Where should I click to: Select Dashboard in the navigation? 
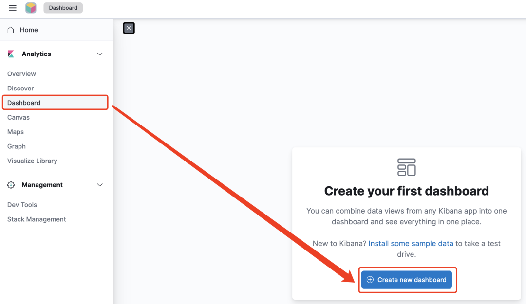click(x=24, y=103)
